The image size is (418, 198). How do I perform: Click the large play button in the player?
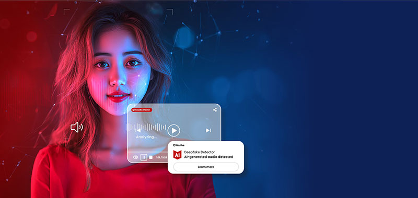click(x=174, y=130)
